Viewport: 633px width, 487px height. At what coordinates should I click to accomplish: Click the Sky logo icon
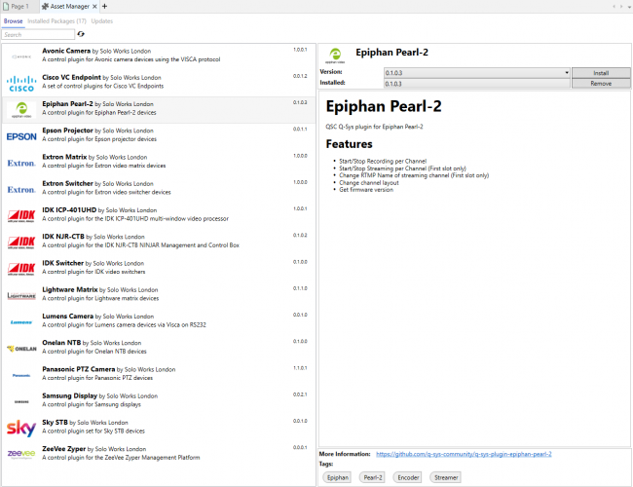coord(21,428)
